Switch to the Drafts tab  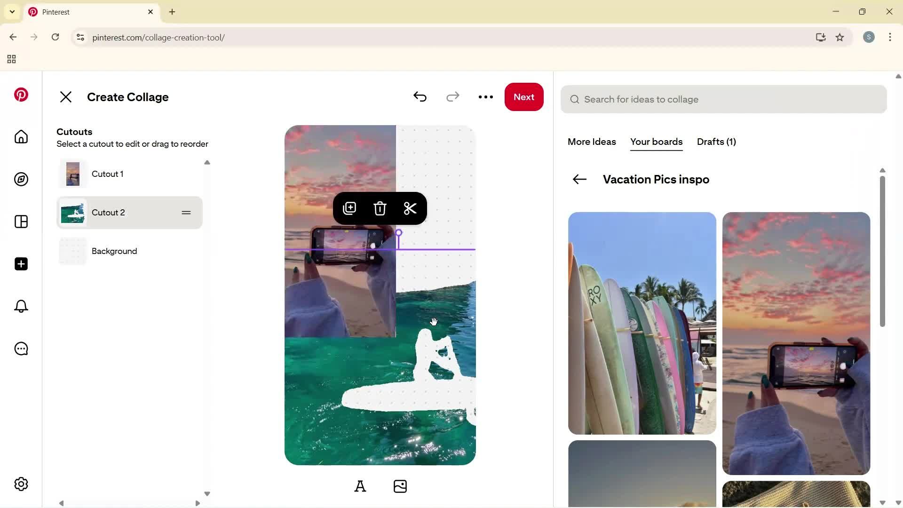716,142
